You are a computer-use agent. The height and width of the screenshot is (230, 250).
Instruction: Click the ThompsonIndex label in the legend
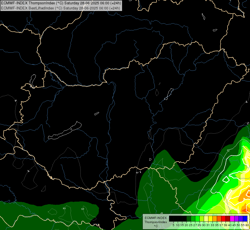(x=156, y=222)
